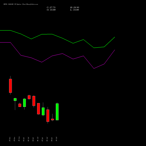
Task: Click the 25 Jun date label
Action: (10, 139)
